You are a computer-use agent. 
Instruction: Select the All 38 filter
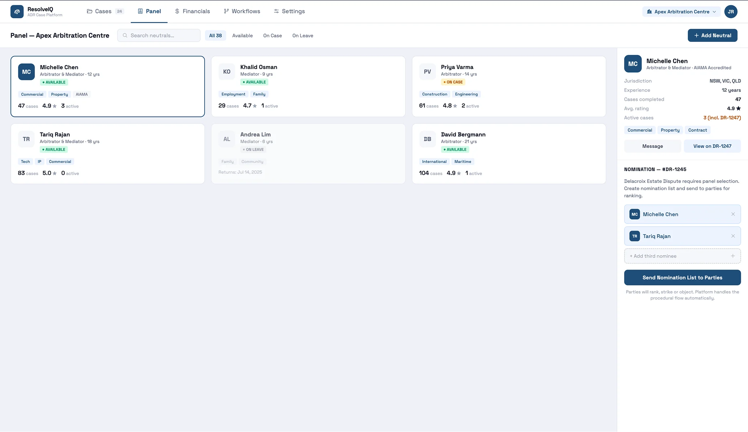(x=215, y=35)
